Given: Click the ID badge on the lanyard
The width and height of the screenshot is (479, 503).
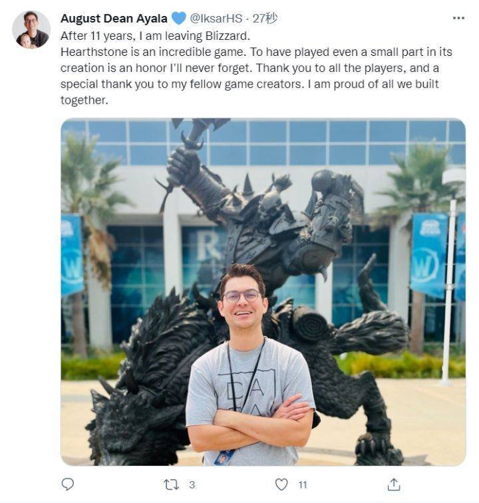Looking at the screenshot, I should (224, 457).
